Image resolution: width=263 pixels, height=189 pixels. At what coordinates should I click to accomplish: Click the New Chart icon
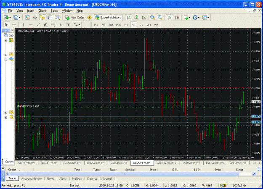point(7,17)
